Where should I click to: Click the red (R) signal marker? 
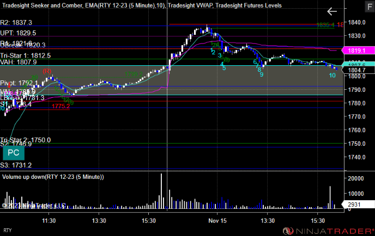click(x=47, y=71)
